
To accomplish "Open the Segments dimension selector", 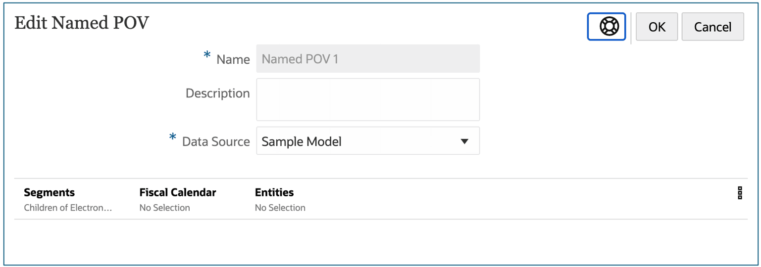I will 50,192.
